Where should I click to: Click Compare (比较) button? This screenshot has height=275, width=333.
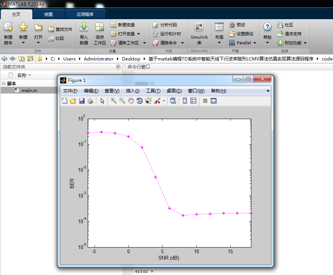point(56,38)
